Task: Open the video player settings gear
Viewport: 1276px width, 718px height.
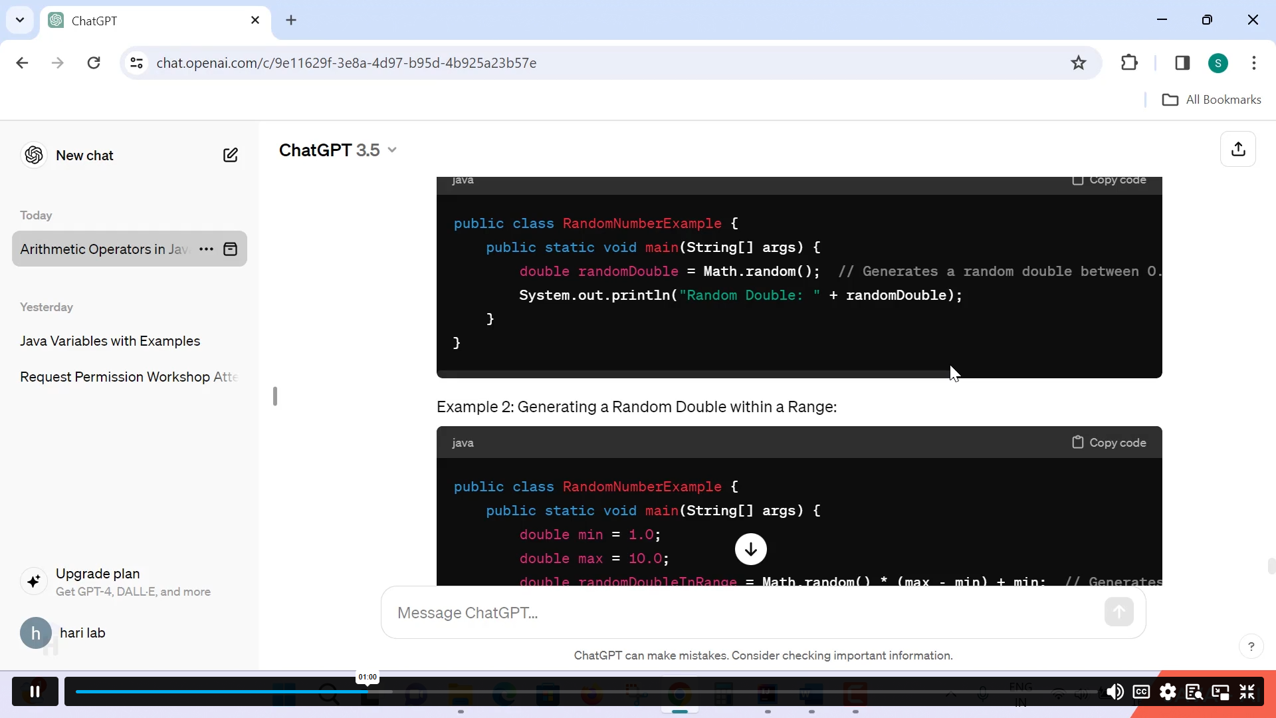Action: [1168, 692]
